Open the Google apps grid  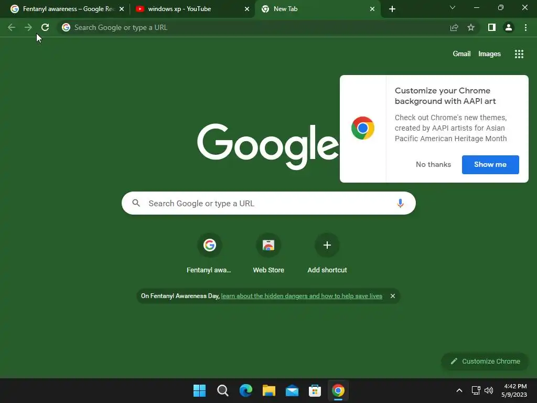pos(519,54)
